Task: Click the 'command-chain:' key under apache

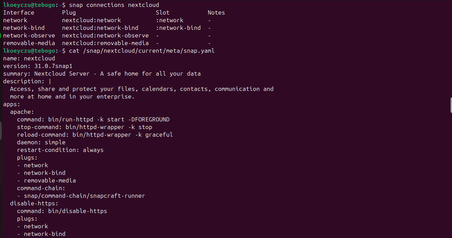Action: [41, 188]
